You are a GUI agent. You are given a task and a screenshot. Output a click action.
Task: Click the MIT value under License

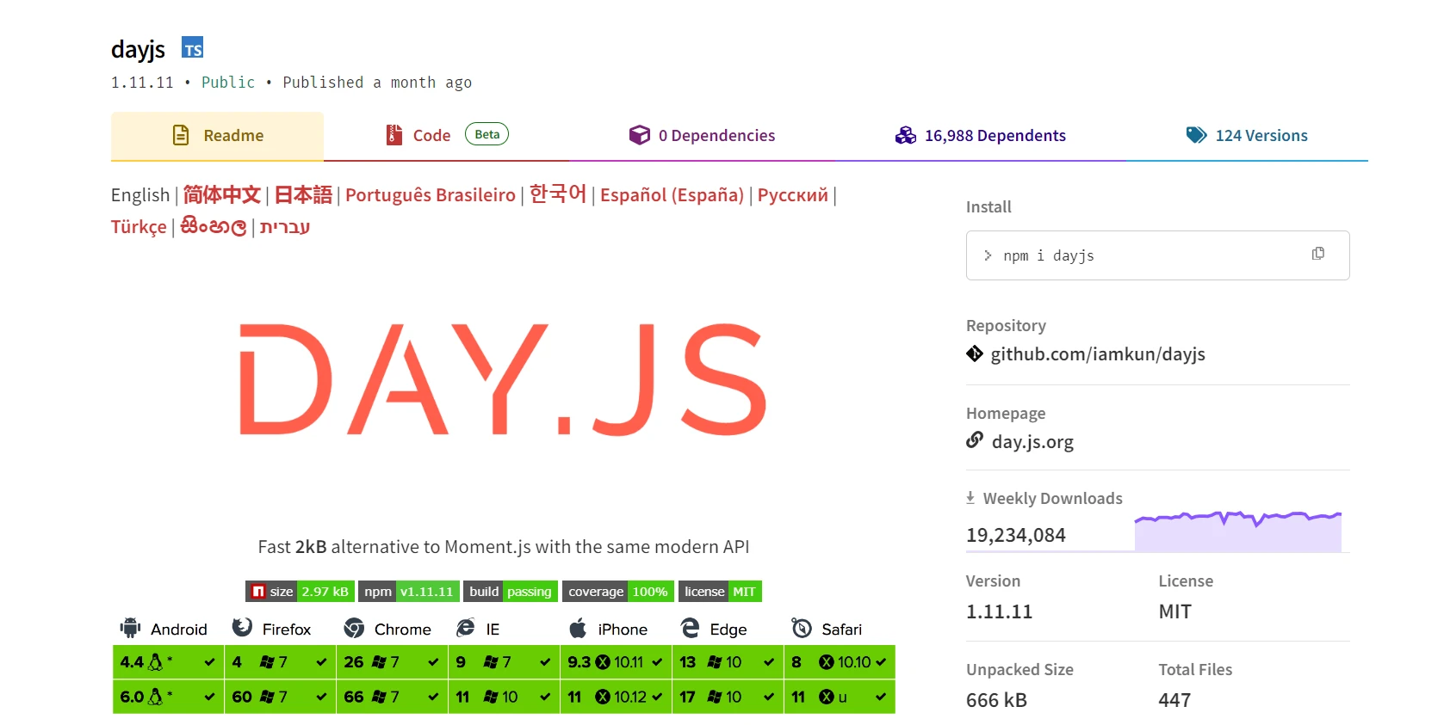pyautogui.click(x=1174, y=611)
